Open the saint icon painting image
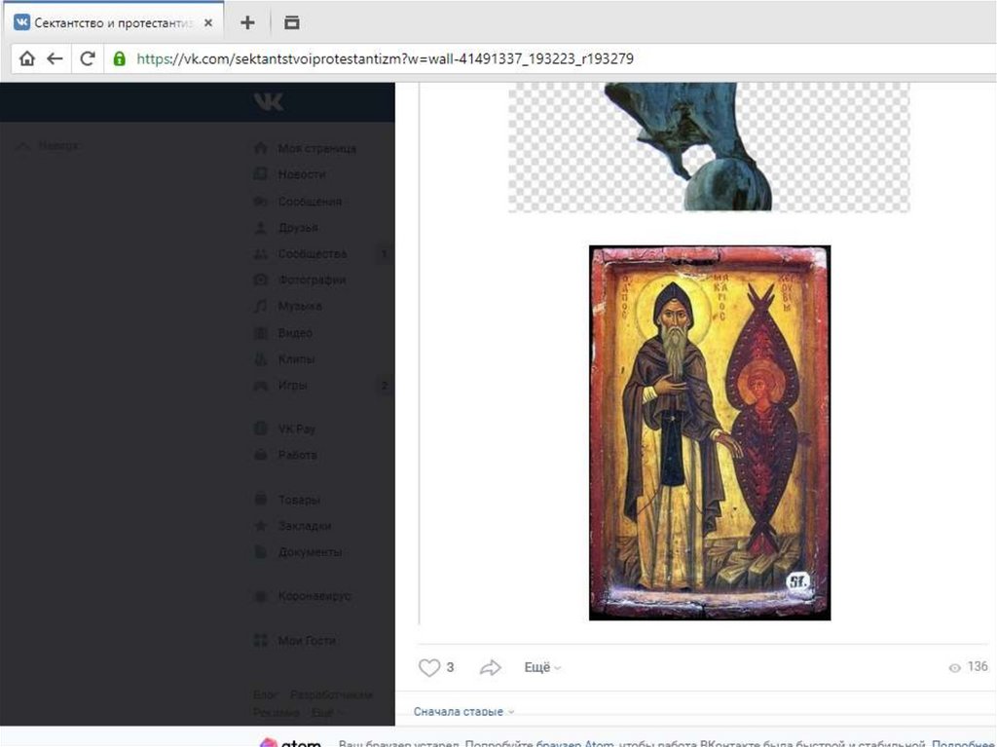 click(x=710, y=432)
